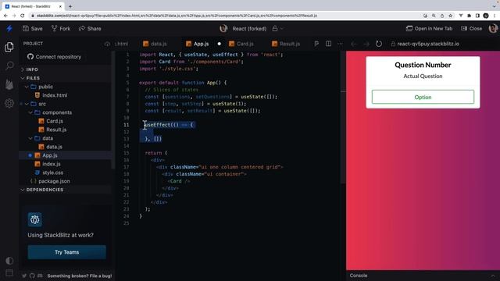Open the settings gear sidebar icon
Screen dimensions: 500x281
pos(9,103)
